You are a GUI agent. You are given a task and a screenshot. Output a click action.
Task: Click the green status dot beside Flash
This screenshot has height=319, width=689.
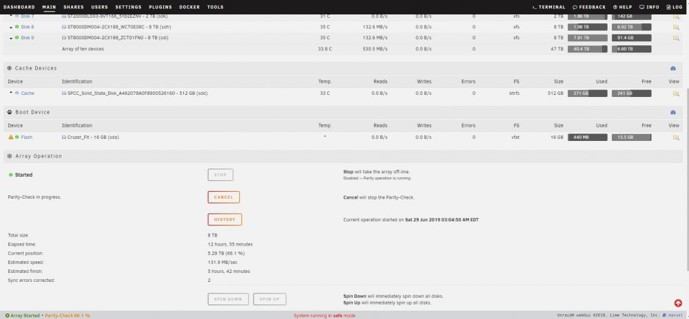point(17,137)
